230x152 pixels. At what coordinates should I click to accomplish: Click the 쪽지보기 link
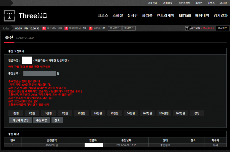pyautogui.click(x=208, y=28)
